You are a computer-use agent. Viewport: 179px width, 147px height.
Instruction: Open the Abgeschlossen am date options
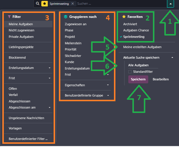pyautogui.click(x=50, y=107)
